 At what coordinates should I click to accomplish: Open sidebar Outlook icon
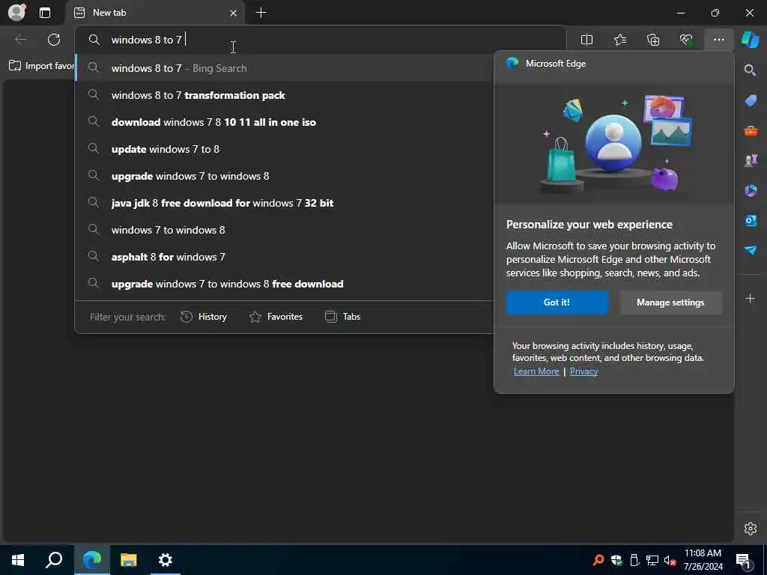coord(751,220)
